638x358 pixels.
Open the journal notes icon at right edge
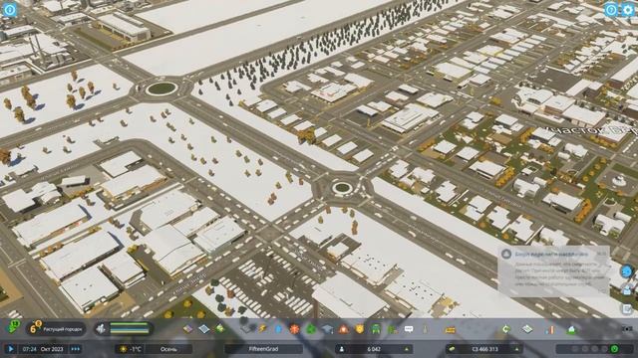click(x=627, y=309)
